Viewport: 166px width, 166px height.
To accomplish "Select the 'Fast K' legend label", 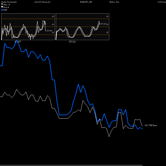I will [x=6, y=7].
